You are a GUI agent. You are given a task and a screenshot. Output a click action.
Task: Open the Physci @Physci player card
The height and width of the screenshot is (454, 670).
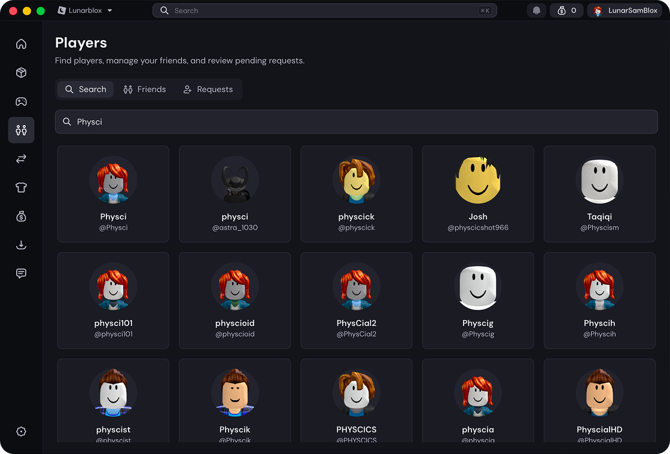point(113,194)
